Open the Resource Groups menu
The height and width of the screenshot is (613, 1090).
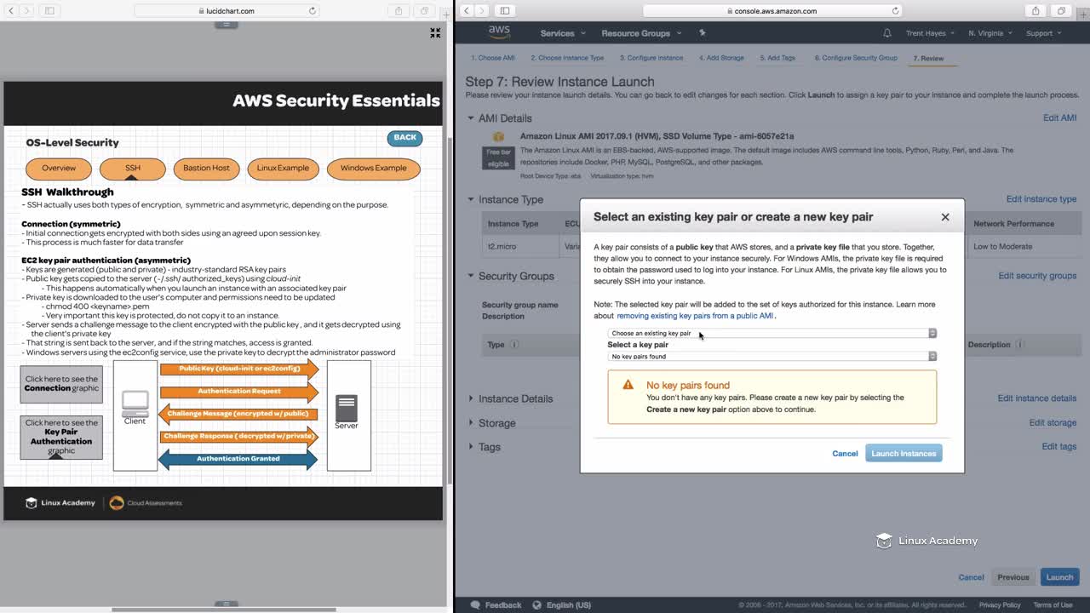(641, 33)
